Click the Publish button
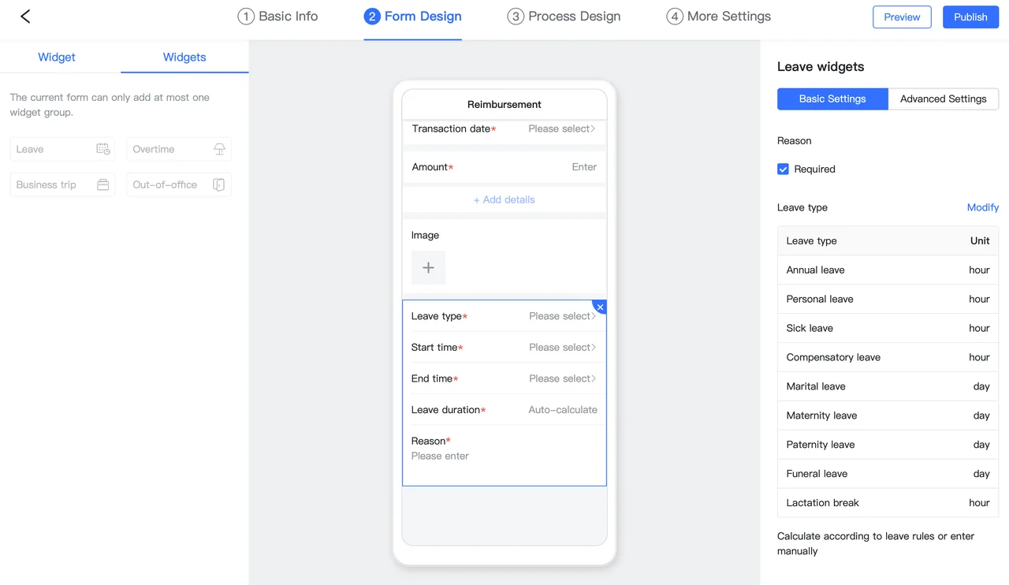The width and height of the screenshot is (1009, 585). click(x=970, y=17)
